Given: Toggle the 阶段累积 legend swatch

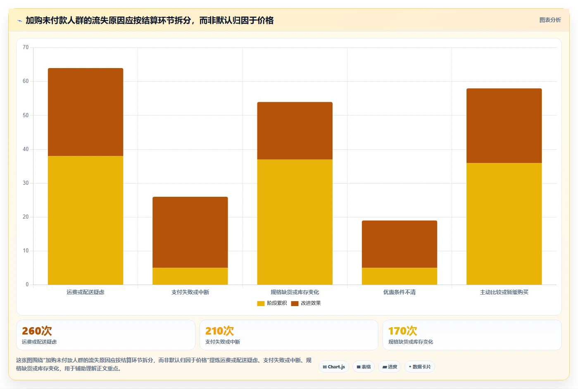Looking at the screenshot, I should pyautogui.click(x=261, y=304).
